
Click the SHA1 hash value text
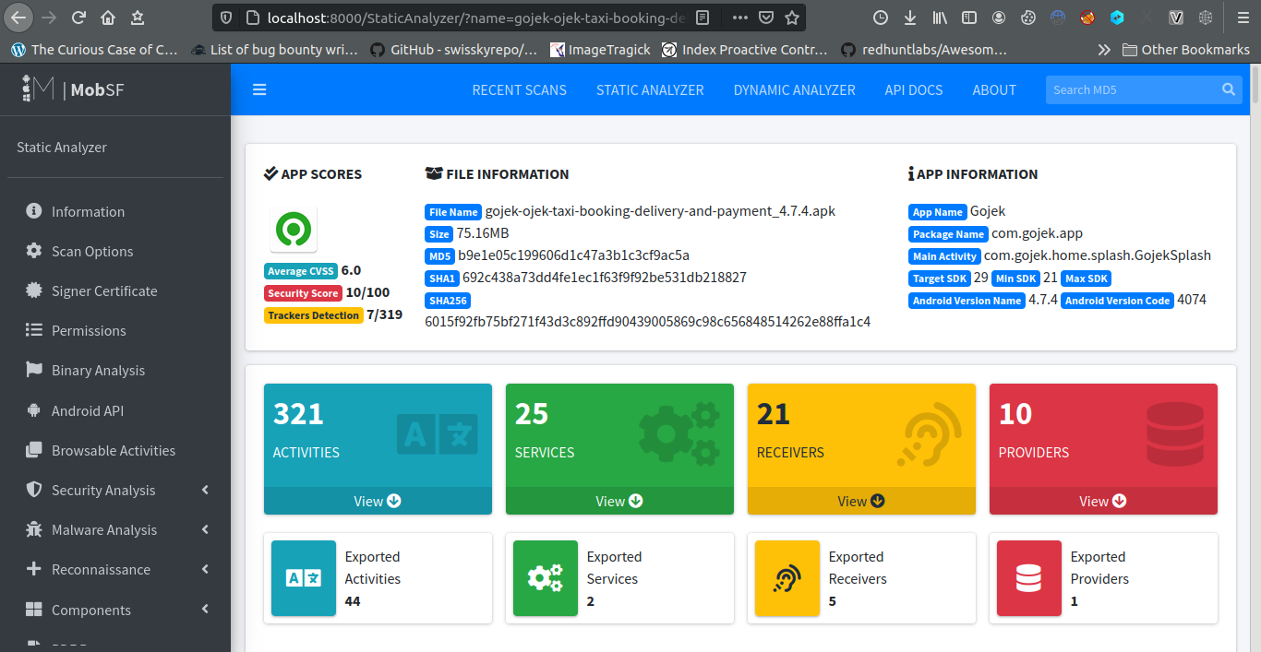click(x=605, y=278)
